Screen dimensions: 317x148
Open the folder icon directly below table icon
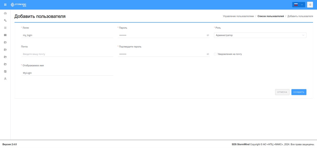click(5, 42)
